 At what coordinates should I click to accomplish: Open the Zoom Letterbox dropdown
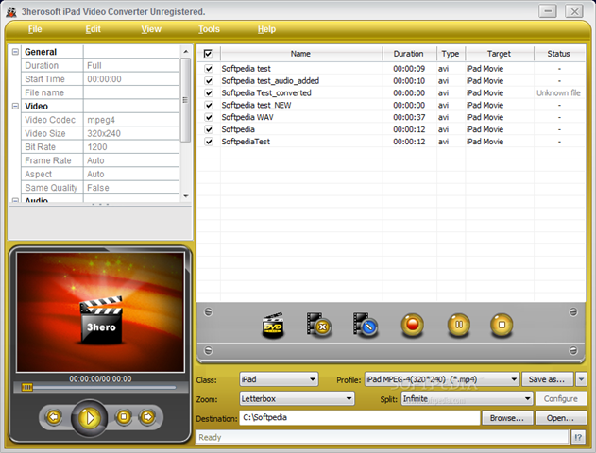pyautogui.click(x=297, y=398)
